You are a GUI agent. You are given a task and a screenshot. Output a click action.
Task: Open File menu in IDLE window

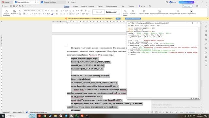(x=129, y=26)
